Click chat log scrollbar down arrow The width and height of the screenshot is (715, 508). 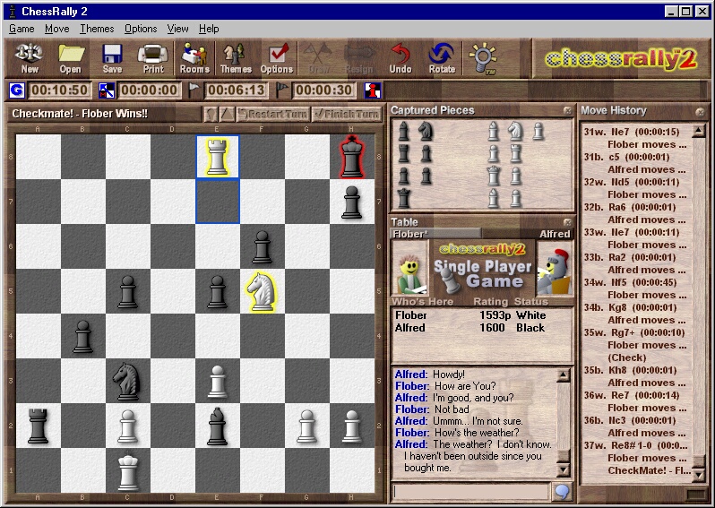(564, 469)
